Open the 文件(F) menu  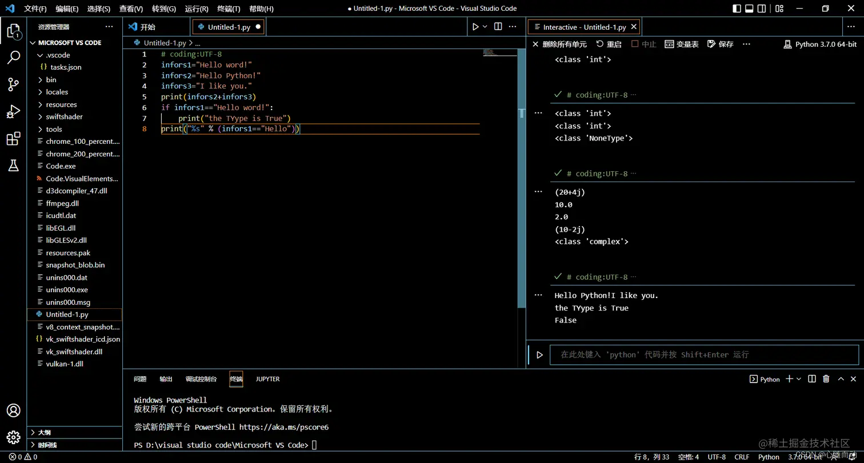tap(35, 9)
